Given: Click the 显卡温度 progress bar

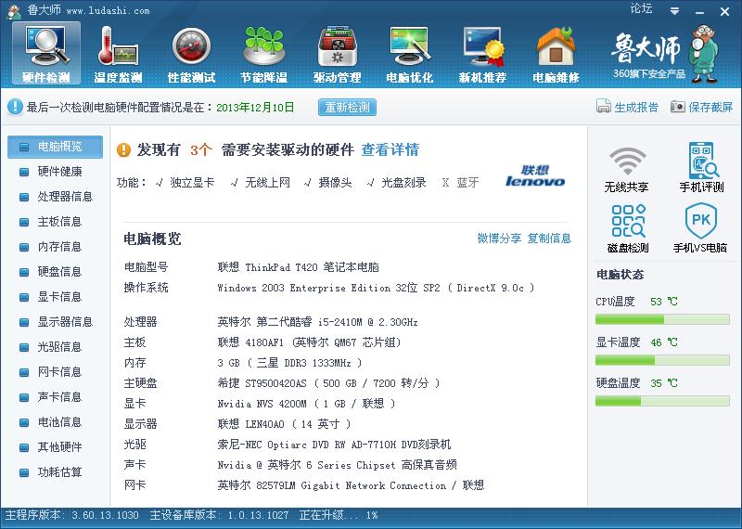Looking at the screenshot, I should [x=662, y=360].
